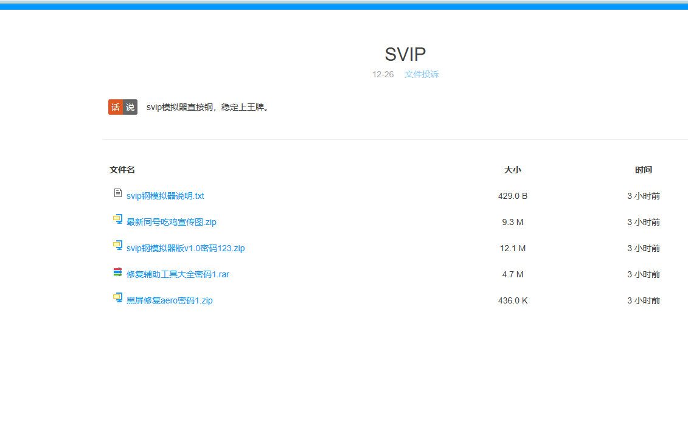Click the 文件名 column header
The height and width of the screenshot is (433, 688).
coord(122,170)
